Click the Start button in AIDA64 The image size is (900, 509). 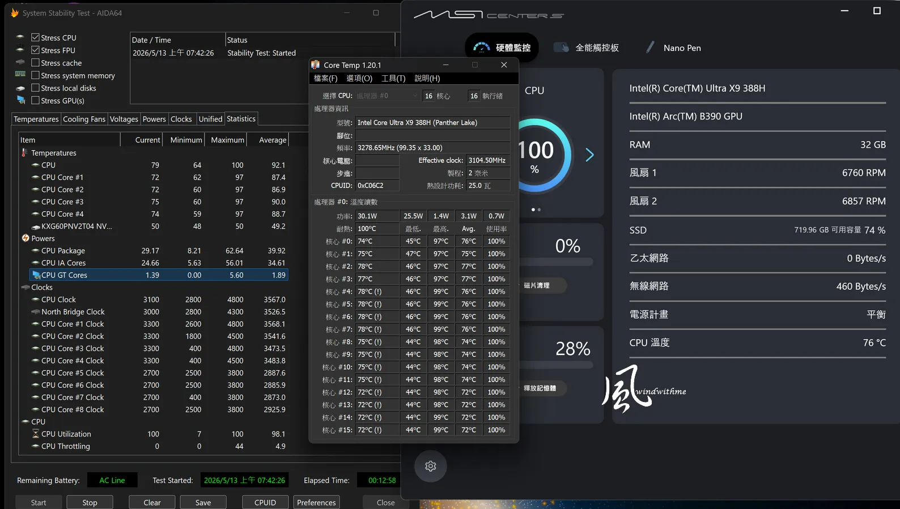pyautogui.click(x=39, y=502)
